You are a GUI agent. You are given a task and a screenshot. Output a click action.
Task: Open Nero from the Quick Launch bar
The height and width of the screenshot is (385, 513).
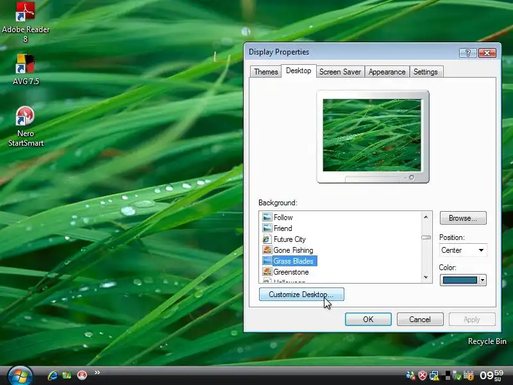pos(82,375)
